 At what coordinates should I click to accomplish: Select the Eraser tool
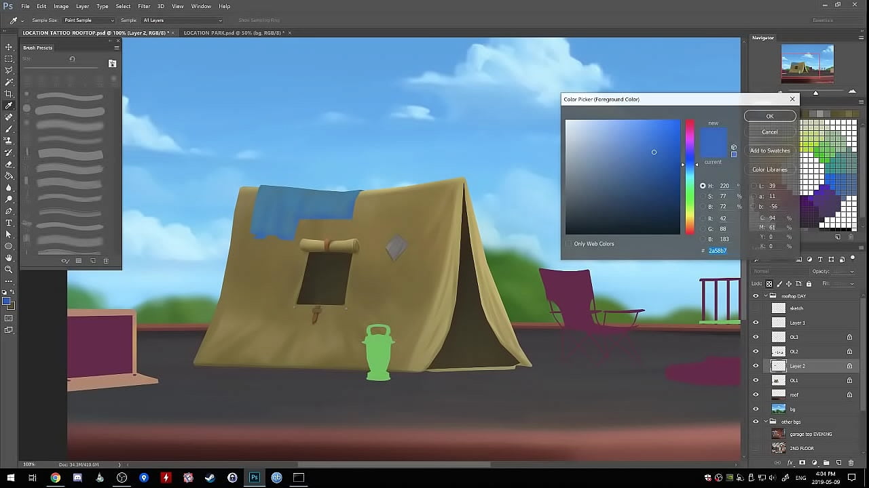(9, 164)
